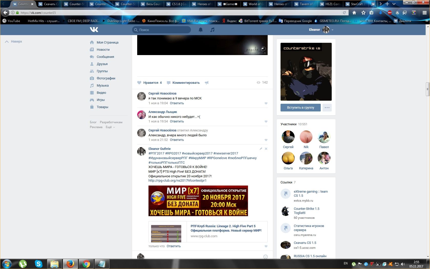The width and height of the screenshot is (430, 269).
Task: Open the rpg-club.org contest link
Action: tap(177, 181)
